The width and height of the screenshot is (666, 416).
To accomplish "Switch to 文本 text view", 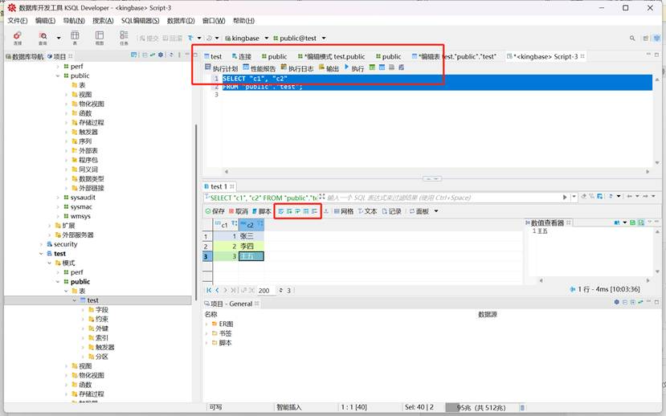I will pyautogui.click(x=366, y=211).
